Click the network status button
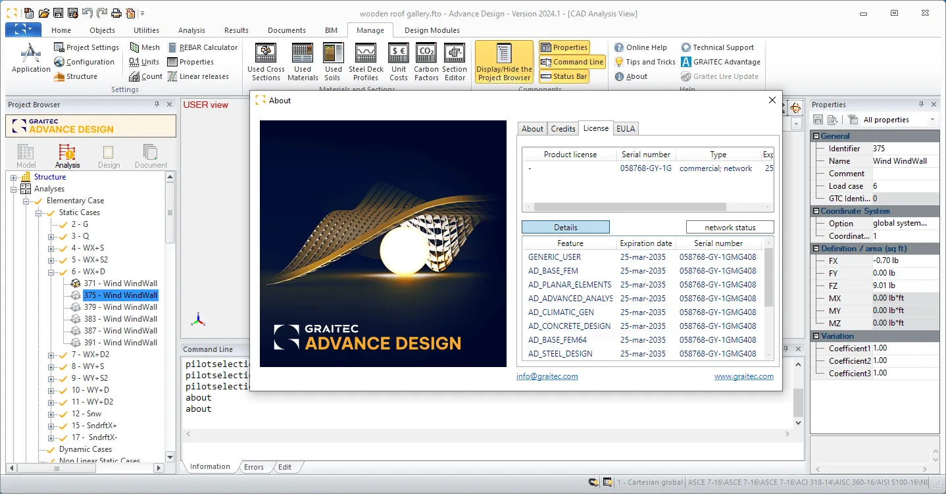Screen dimensions: 946x494 point(730,228)
